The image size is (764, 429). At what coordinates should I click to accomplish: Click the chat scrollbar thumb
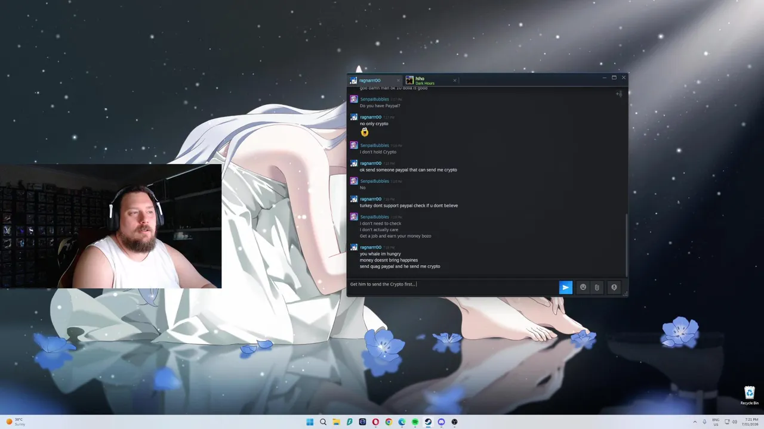[x=626, y=244]
